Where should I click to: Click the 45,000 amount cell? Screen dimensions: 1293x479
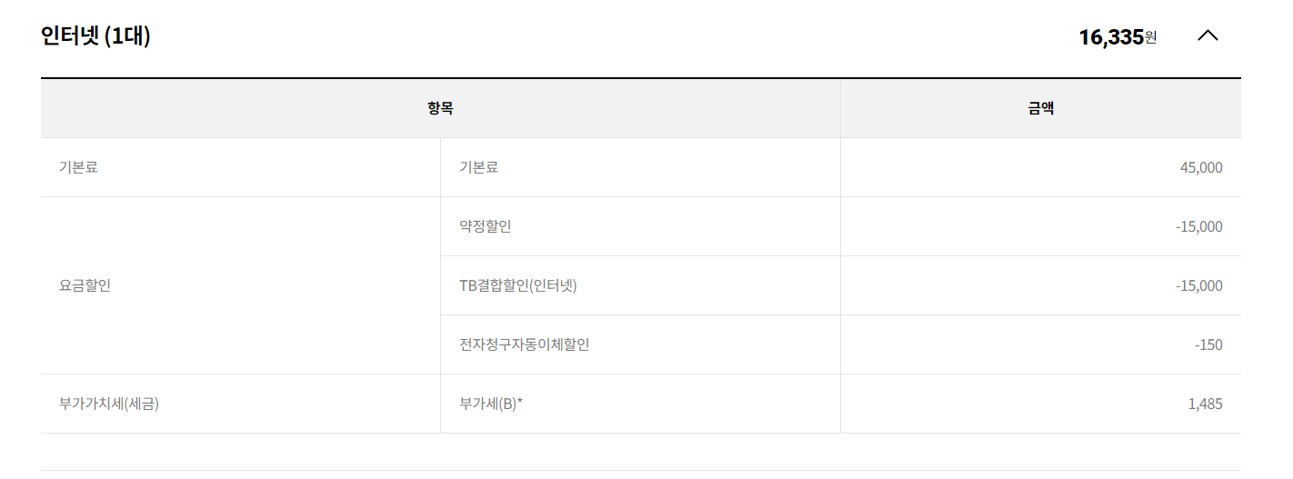click(x=1199, y=167)
